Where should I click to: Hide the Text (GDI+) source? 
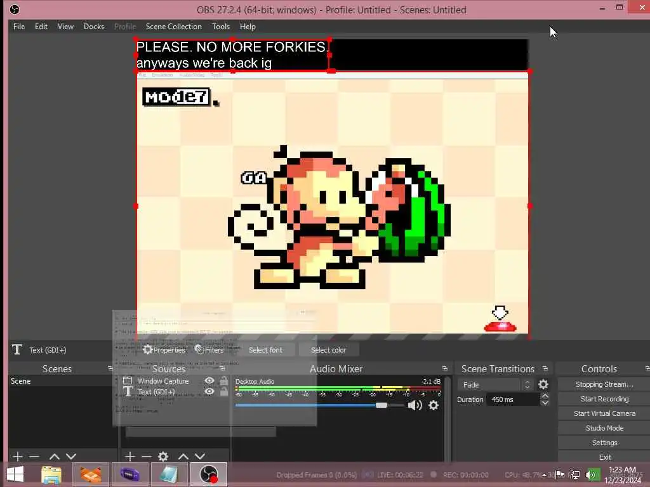coord(209,391)
